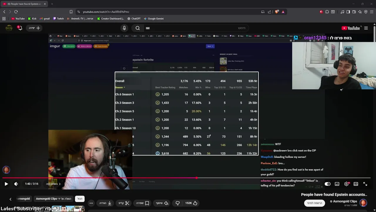Select the 'הכול' filter chip
376x212 pixels.
(80, 199)
